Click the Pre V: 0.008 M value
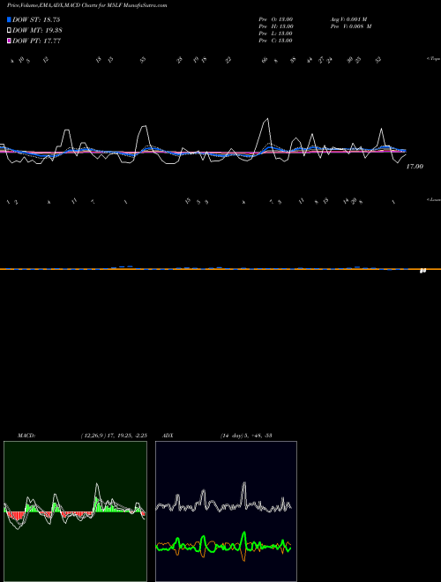This screenshot has width=441, height=582. tap(351, 26)
